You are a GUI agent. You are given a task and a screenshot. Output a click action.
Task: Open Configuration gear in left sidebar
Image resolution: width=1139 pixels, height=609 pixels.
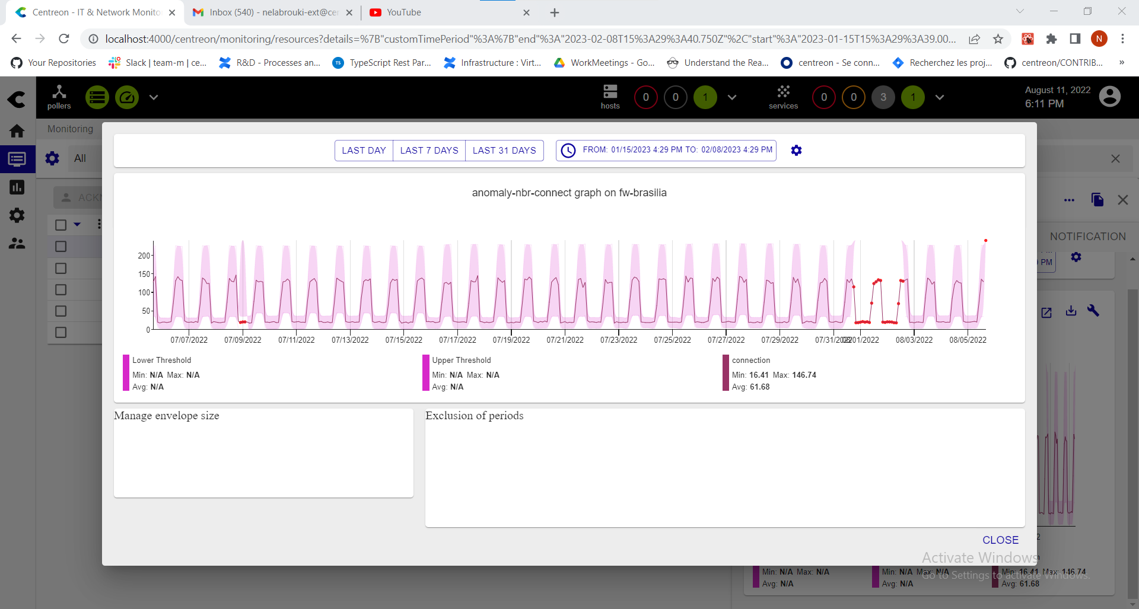click(x=17, y=215)
